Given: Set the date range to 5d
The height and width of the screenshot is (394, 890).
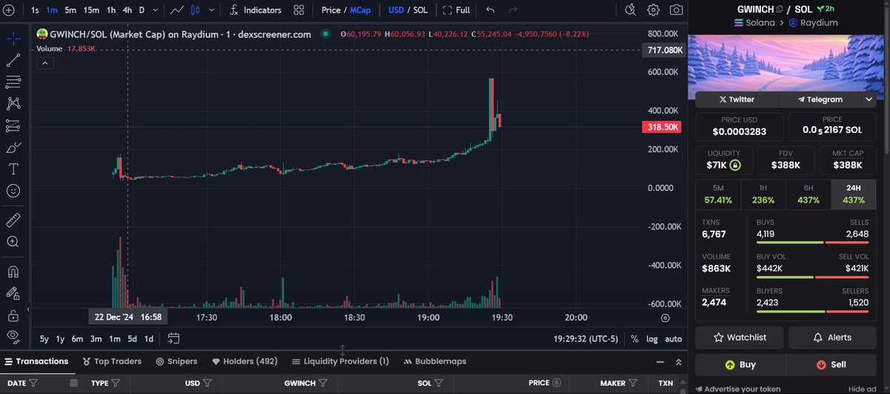Looking at the screenshot, I should point(132,339).
